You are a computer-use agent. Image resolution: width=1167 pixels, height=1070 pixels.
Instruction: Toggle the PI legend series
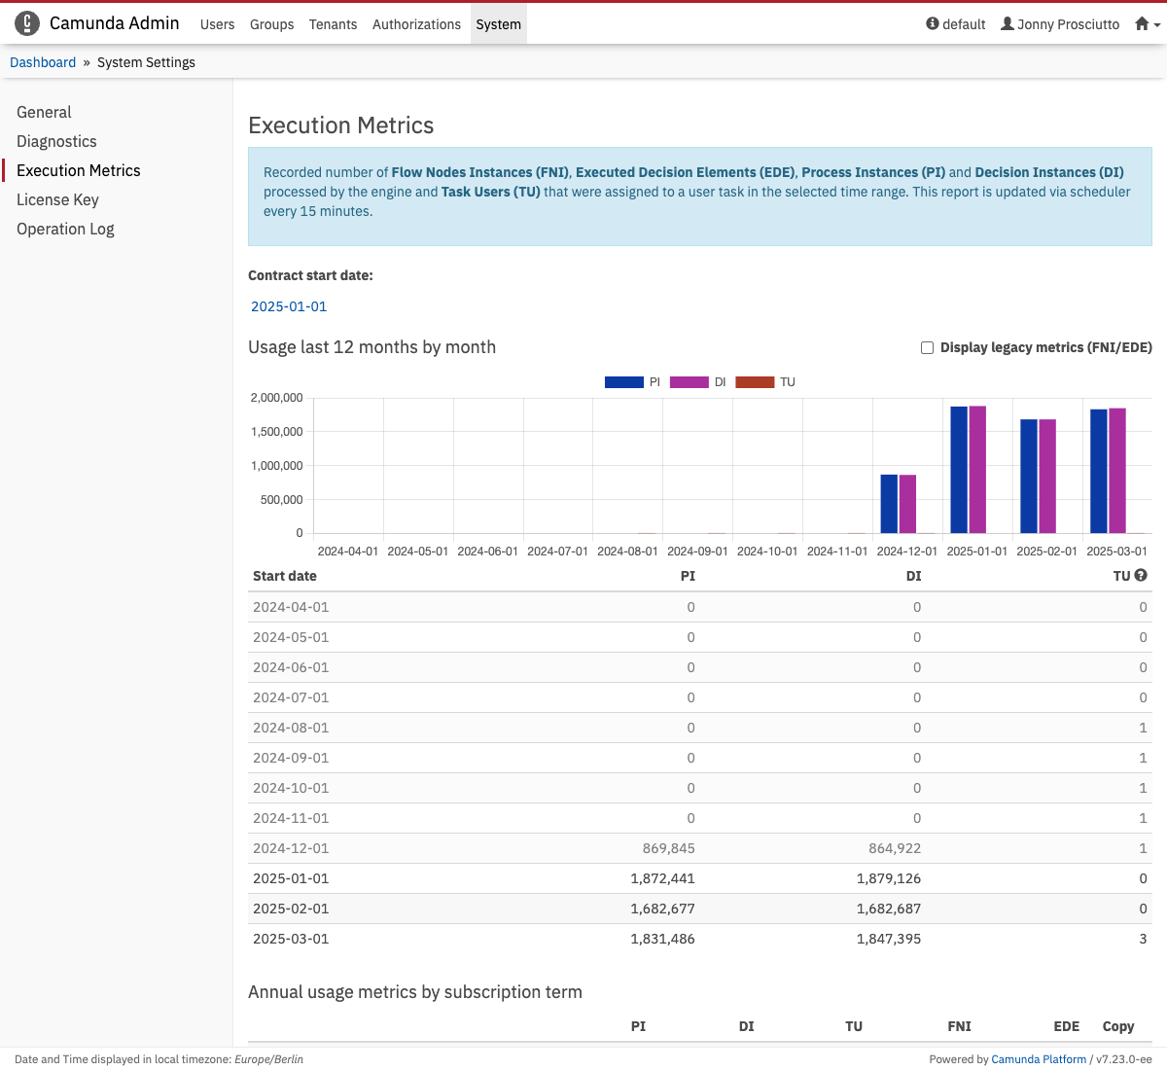tap(624, 382)
